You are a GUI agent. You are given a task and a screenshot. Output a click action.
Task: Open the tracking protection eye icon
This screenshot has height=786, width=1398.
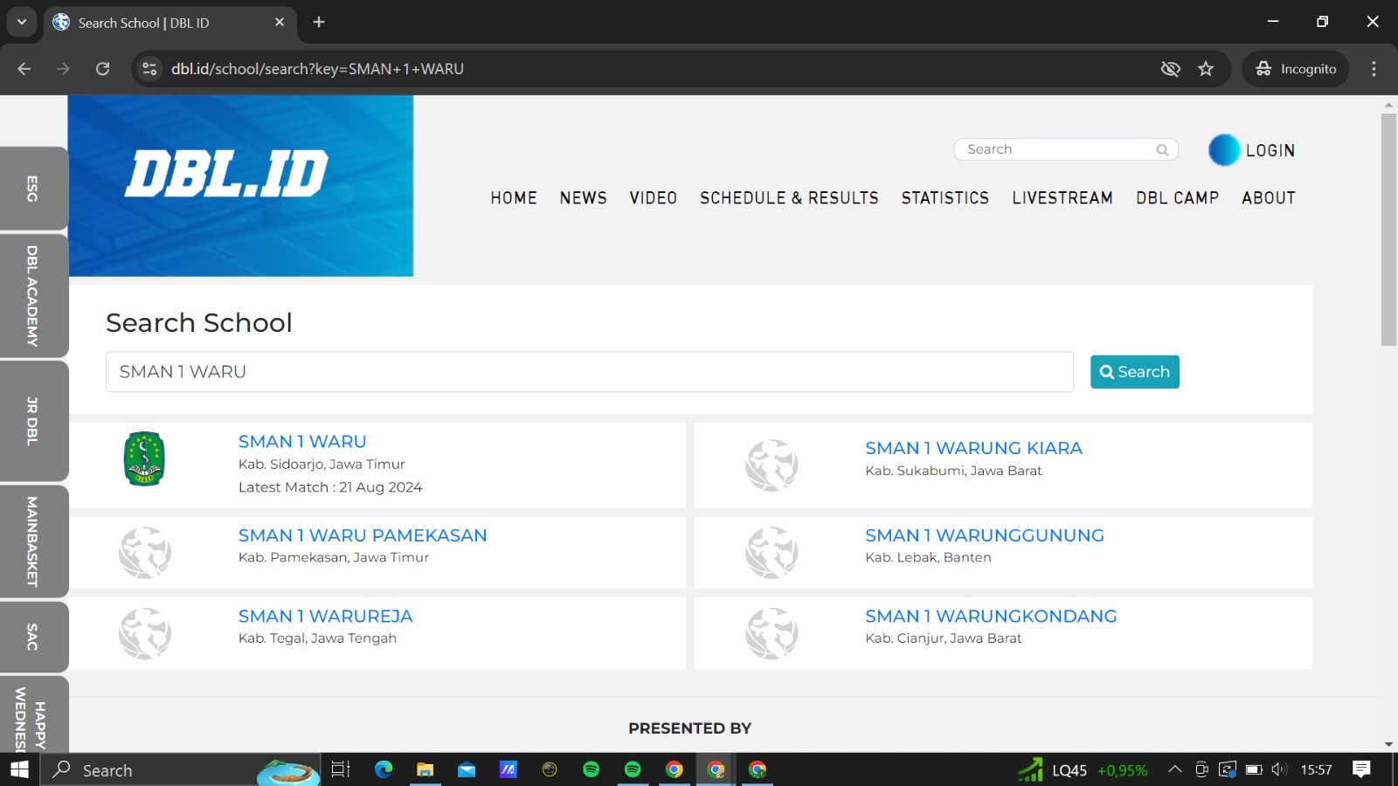click(1170, 69)
